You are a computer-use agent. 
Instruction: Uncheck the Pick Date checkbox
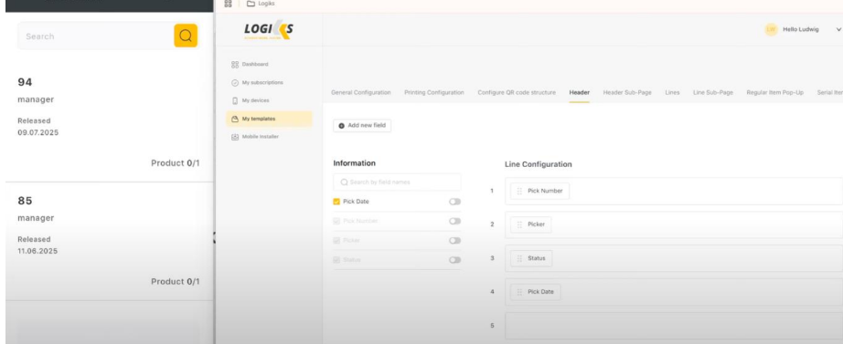click(336, 202)
